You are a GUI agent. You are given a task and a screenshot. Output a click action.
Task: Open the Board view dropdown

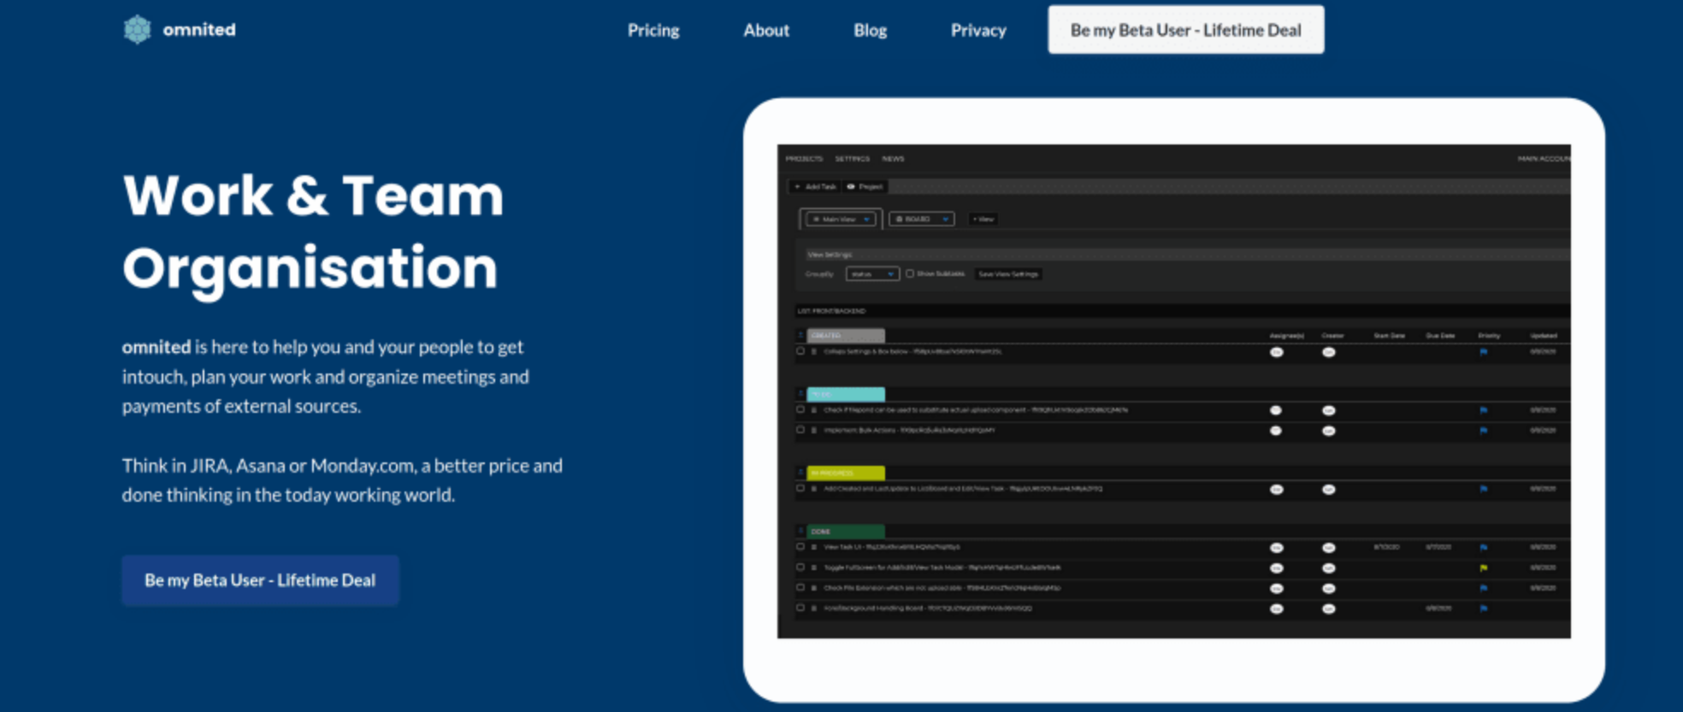[x=921, y=220]
